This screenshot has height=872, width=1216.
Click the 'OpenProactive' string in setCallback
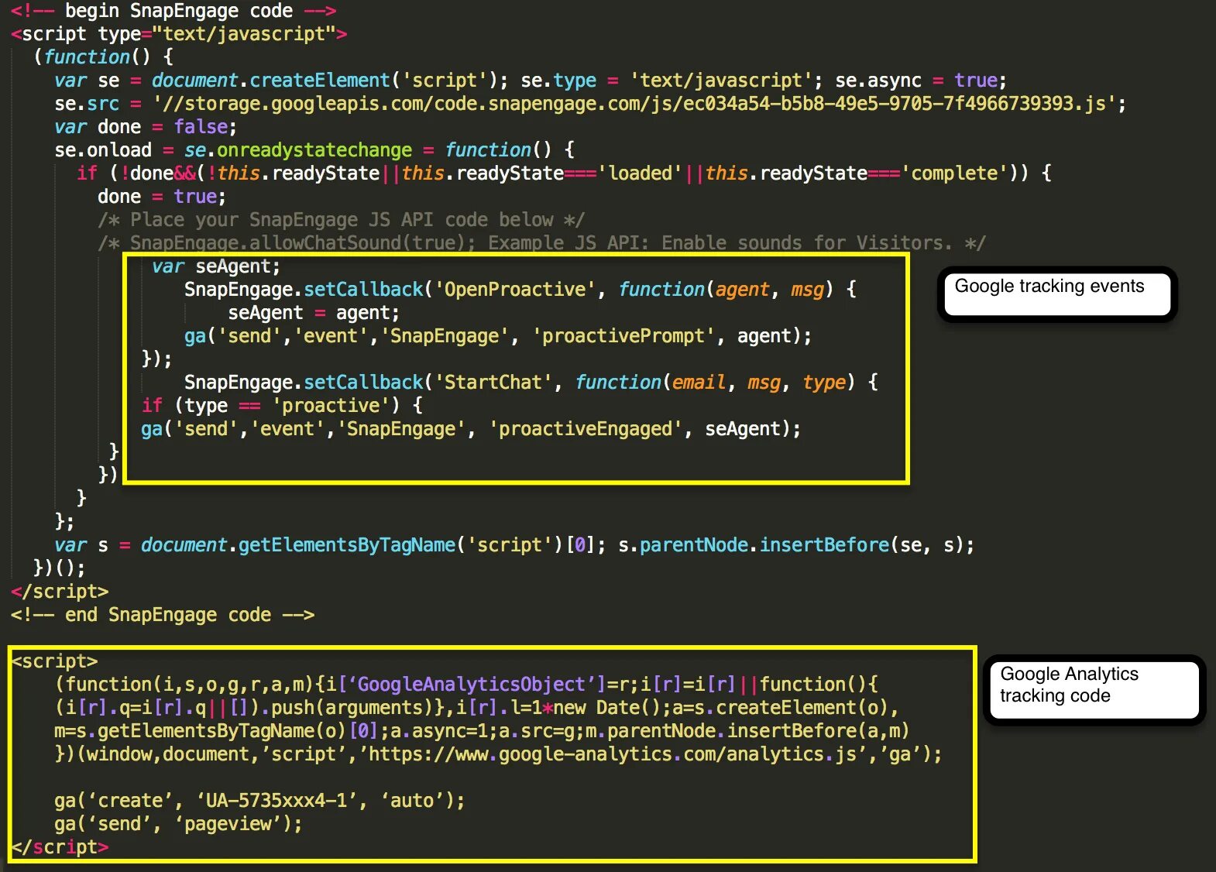pos(515,290)
